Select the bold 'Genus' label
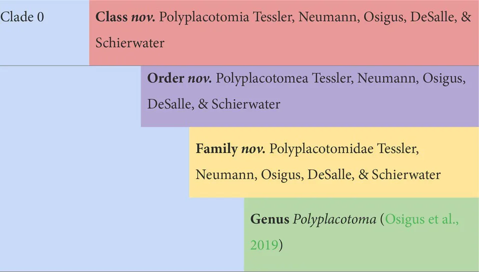Viewport: 479px width, 272px height. 270,219
